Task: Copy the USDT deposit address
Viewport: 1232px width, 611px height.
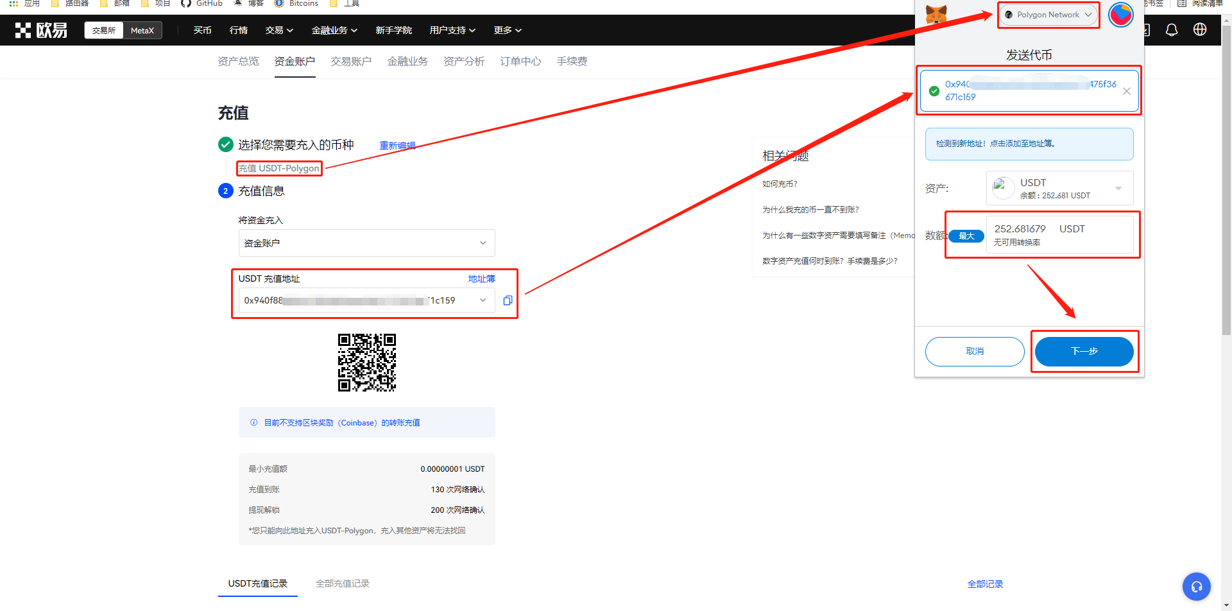Action: pos(508,300)
